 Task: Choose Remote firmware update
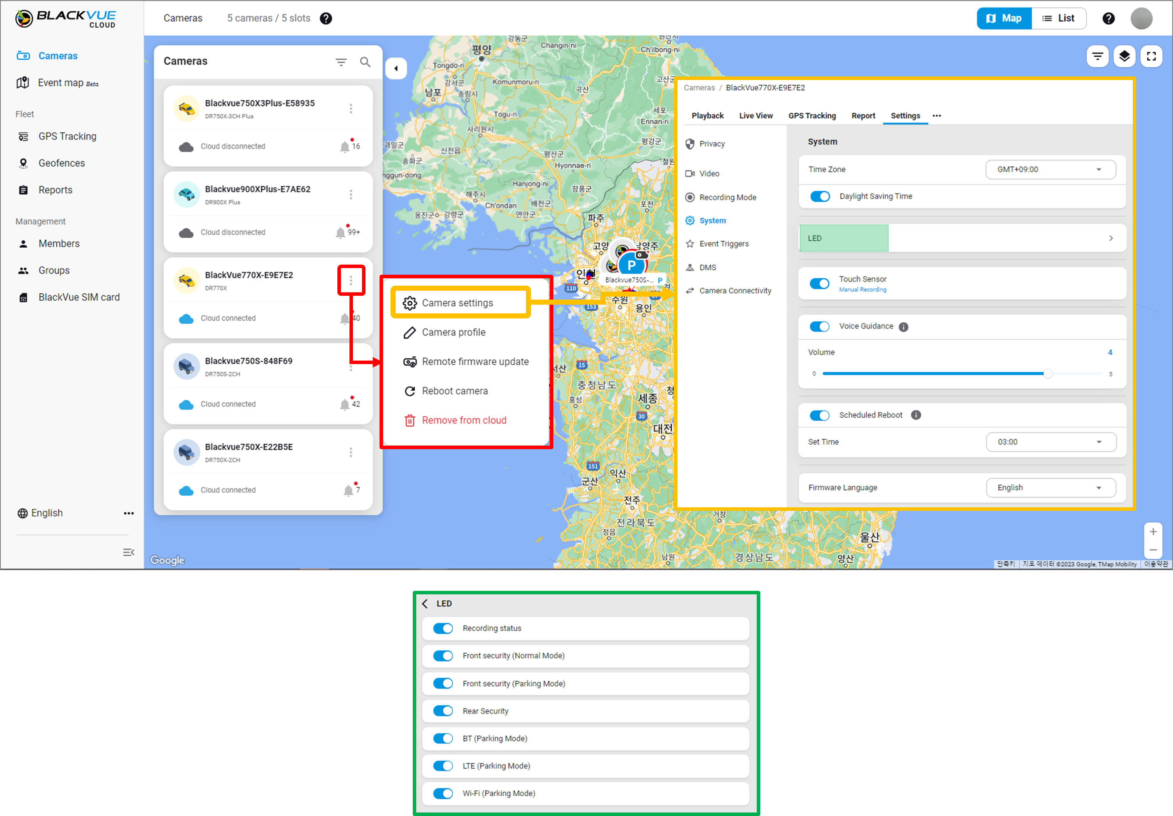click(x=465, y=362)
